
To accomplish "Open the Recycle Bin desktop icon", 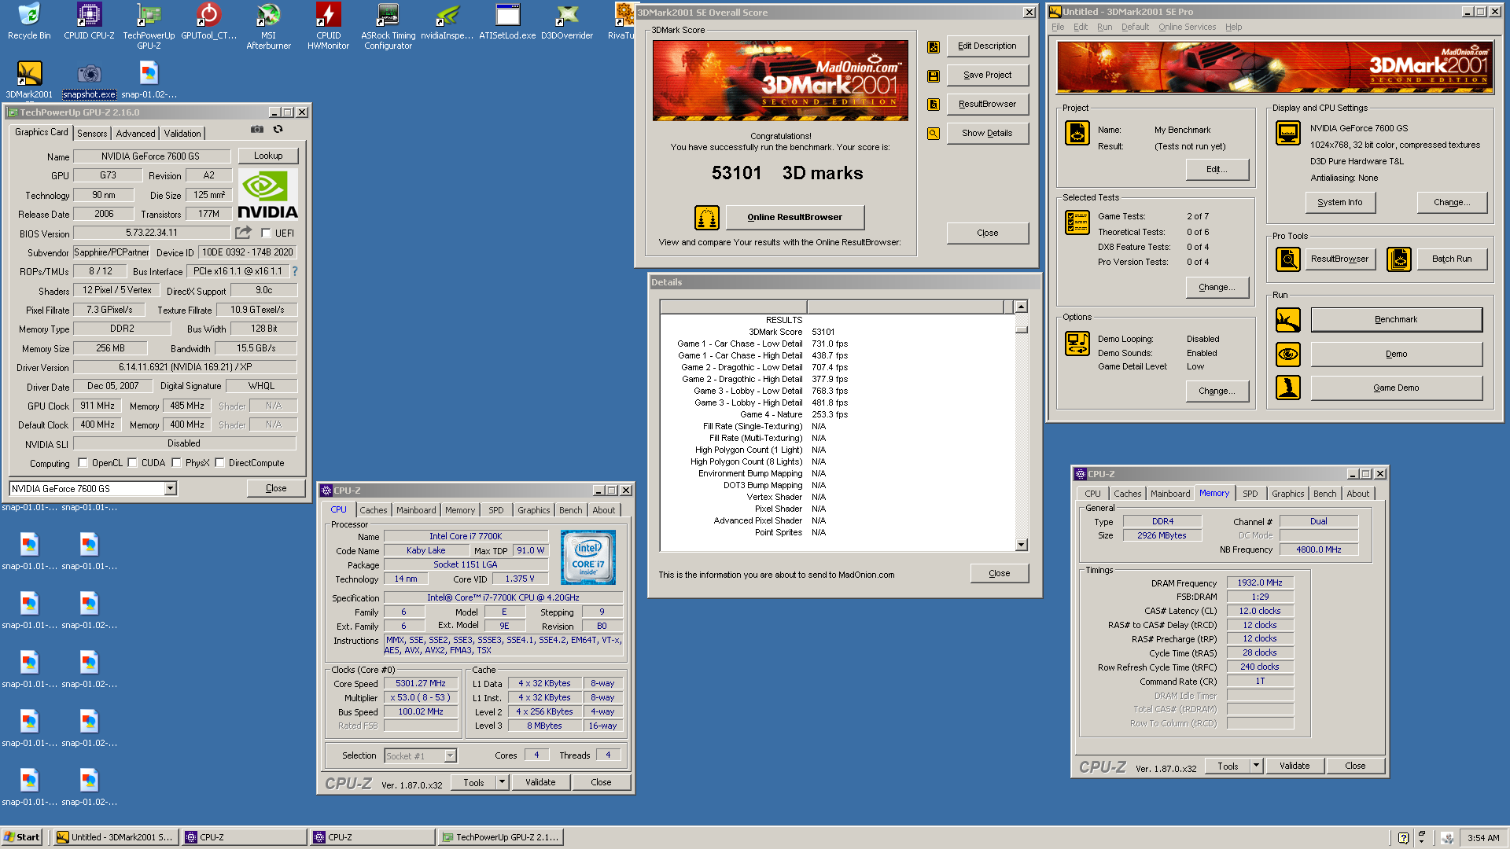I will 29,21.
